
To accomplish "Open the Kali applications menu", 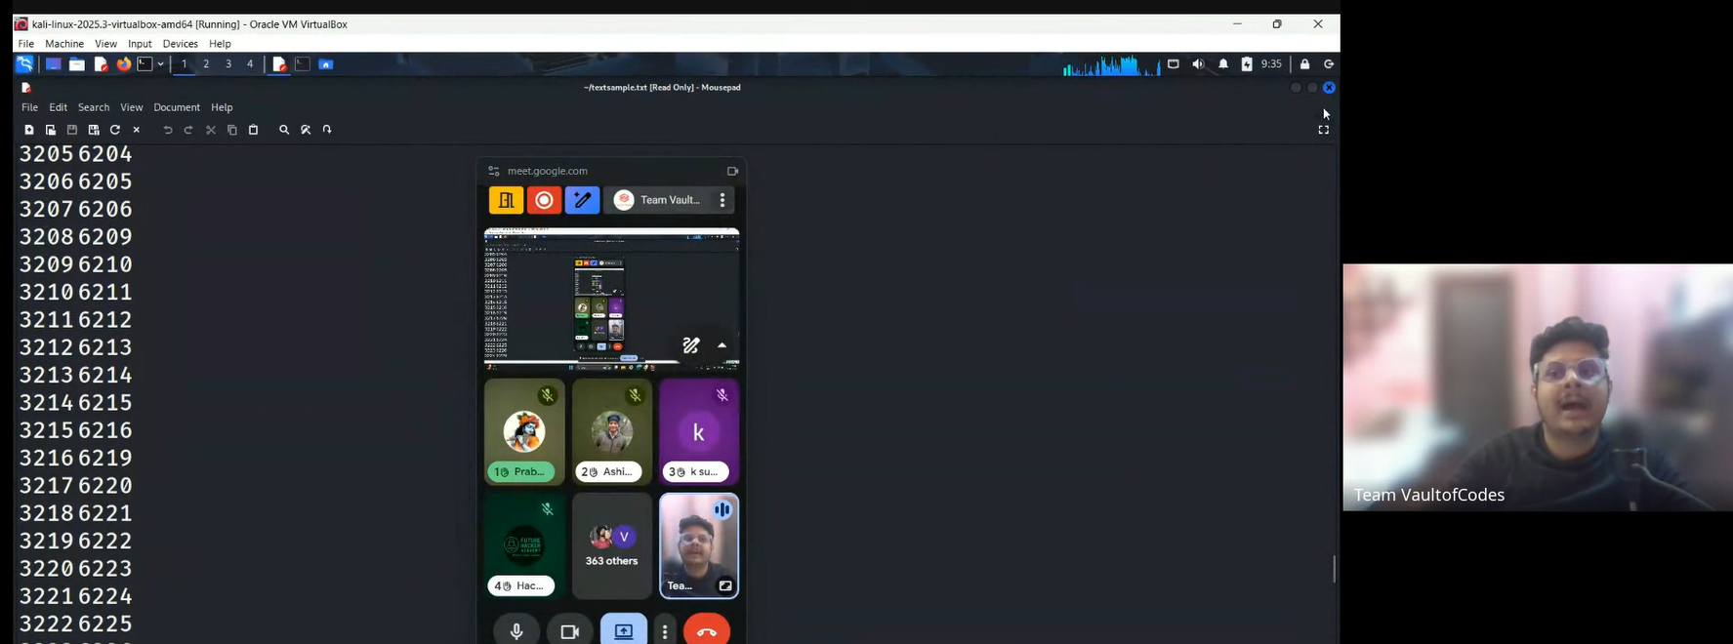I will [x=24, y=64].
